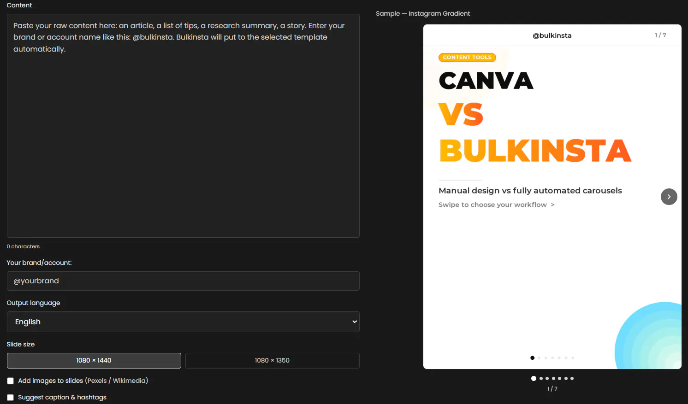688x404 pixels.
Task: Open the Output language dropdown
Action: pyautogui.click(x=183, y=322)
